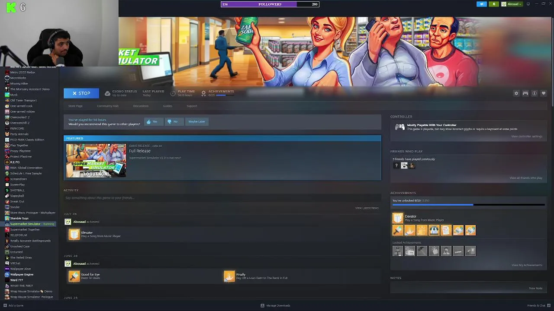The height and width of the screenshot is (311, 554).
Task: Open the last cash register unlocked achievement
Action: tap(470, 230)
